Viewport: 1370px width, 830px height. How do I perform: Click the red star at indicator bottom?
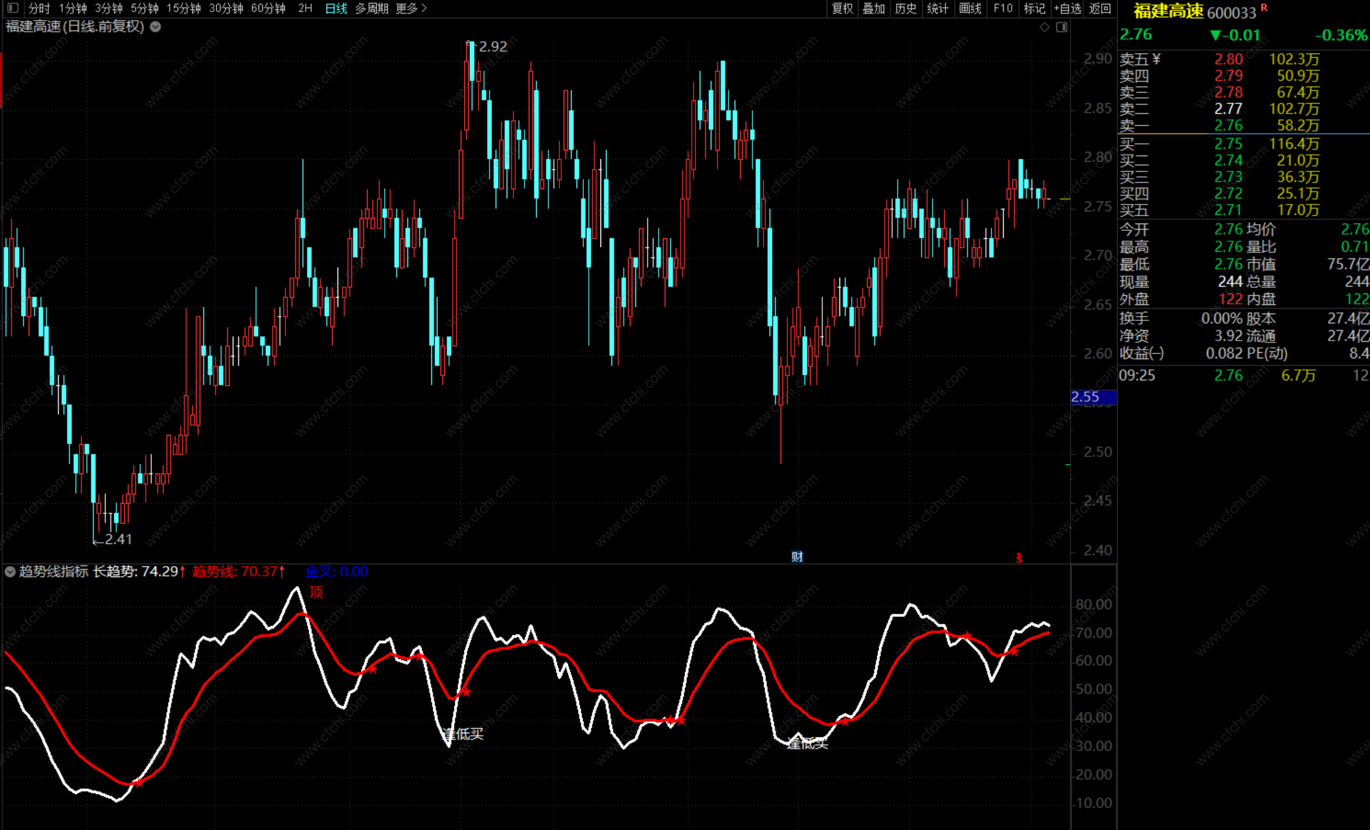[x=138, y=782]
